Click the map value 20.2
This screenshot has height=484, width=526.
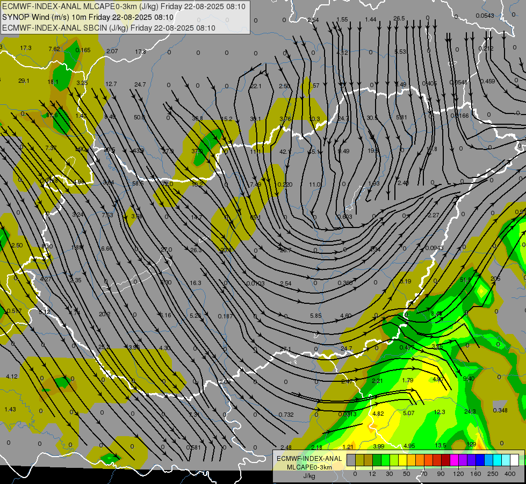pyautogui.click(x=104, y=314)
